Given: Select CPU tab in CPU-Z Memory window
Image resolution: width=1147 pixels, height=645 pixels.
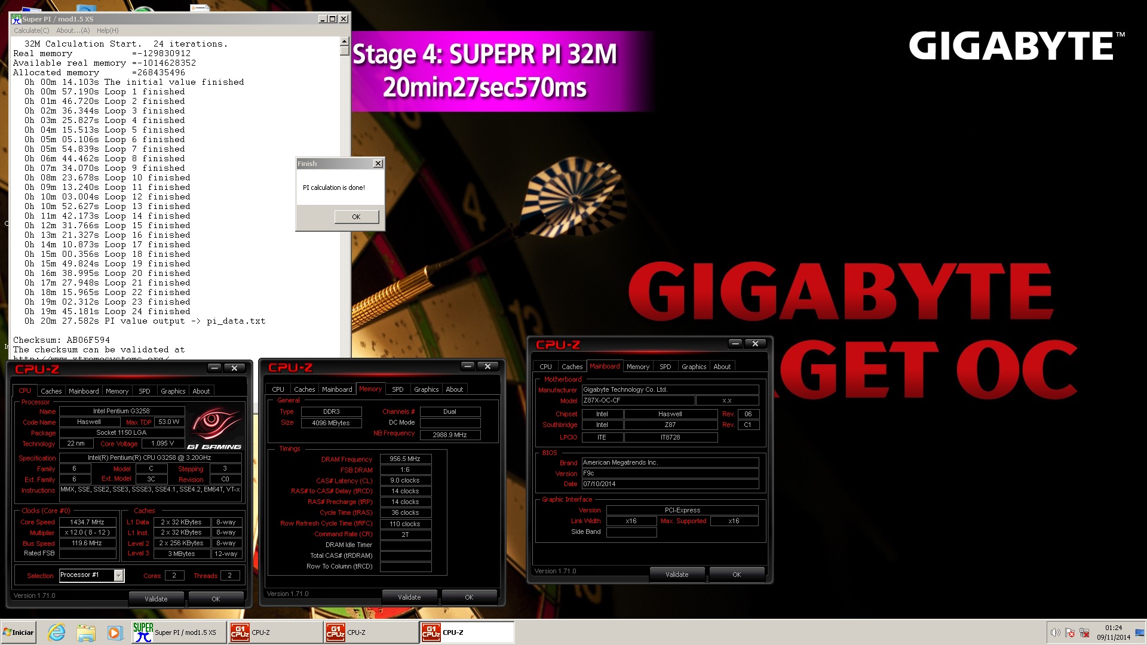Looking at the screenshot, I should [x=278, y=389].
